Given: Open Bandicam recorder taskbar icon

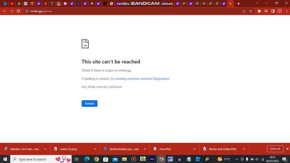Looking at the screenshot, I should point(134,159).
